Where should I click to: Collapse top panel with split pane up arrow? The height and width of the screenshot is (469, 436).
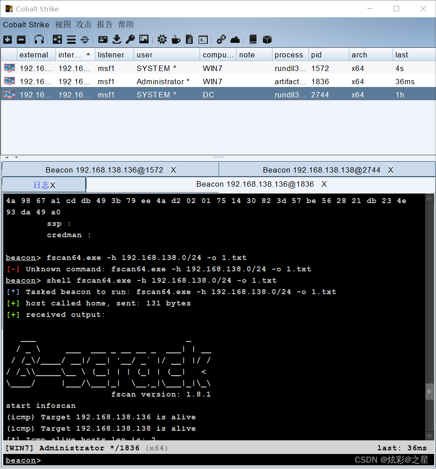pos(7,158)
